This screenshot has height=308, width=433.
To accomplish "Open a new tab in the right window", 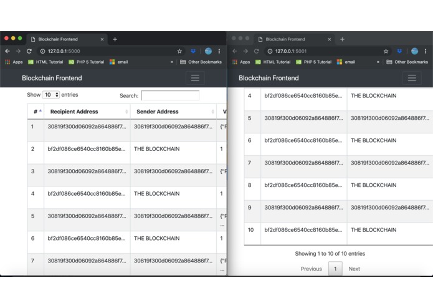I will tap(342, 39).
